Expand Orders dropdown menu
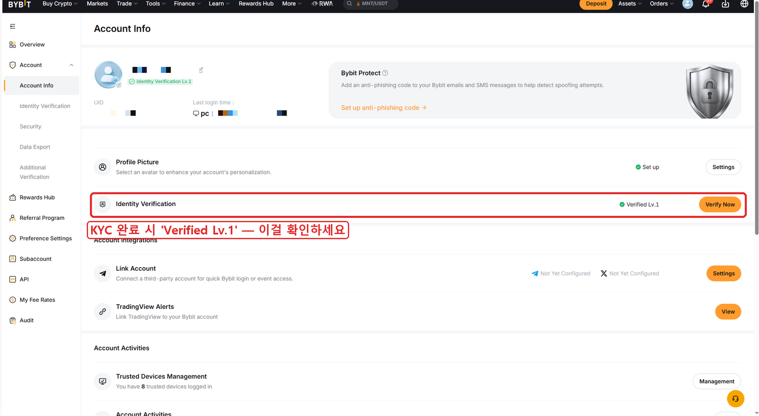 (x=661, y=4)
